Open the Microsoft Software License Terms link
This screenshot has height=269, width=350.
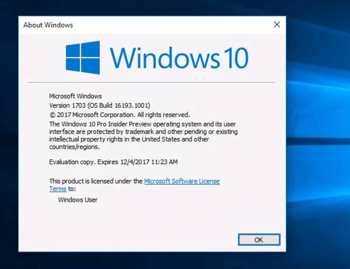click(x=182, y=181)
